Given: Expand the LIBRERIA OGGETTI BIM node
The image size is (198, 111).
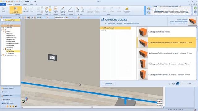Looking at the screenshot, I should point(2,55).
